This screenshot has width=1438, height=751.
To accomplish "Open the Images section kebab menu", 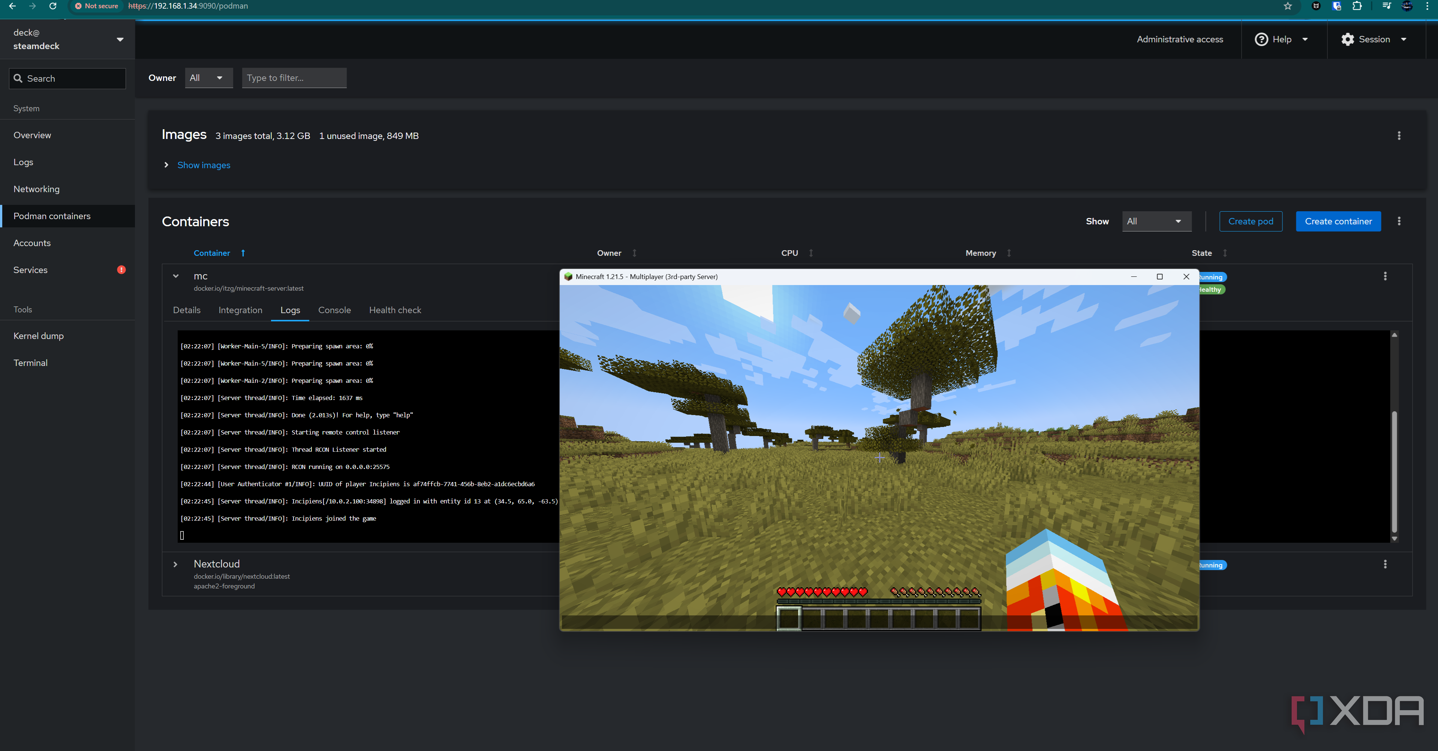I will coord(1399,136).
